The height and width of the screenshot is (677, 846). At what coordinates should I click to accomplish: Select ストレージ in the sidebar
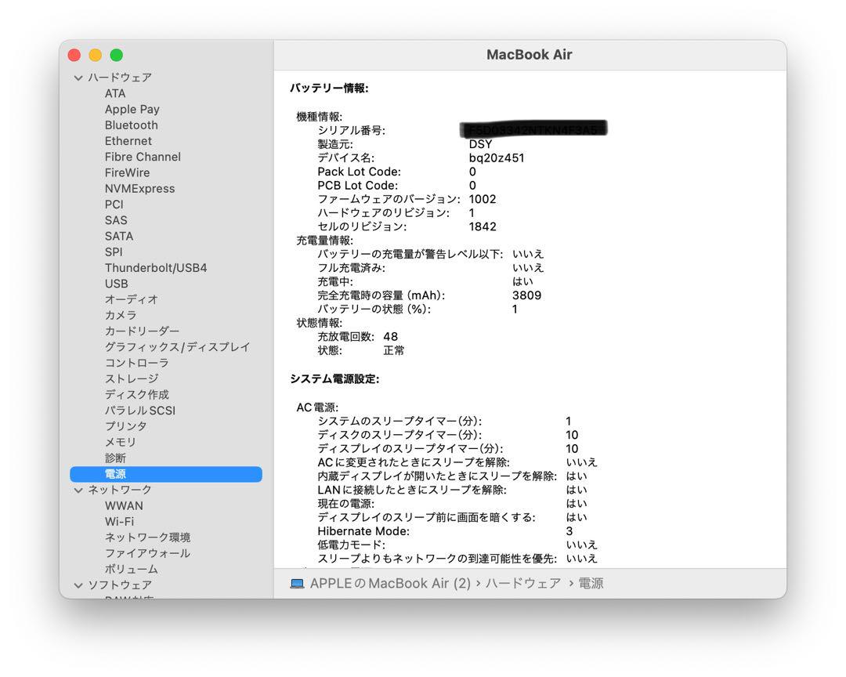click(132, 379)
